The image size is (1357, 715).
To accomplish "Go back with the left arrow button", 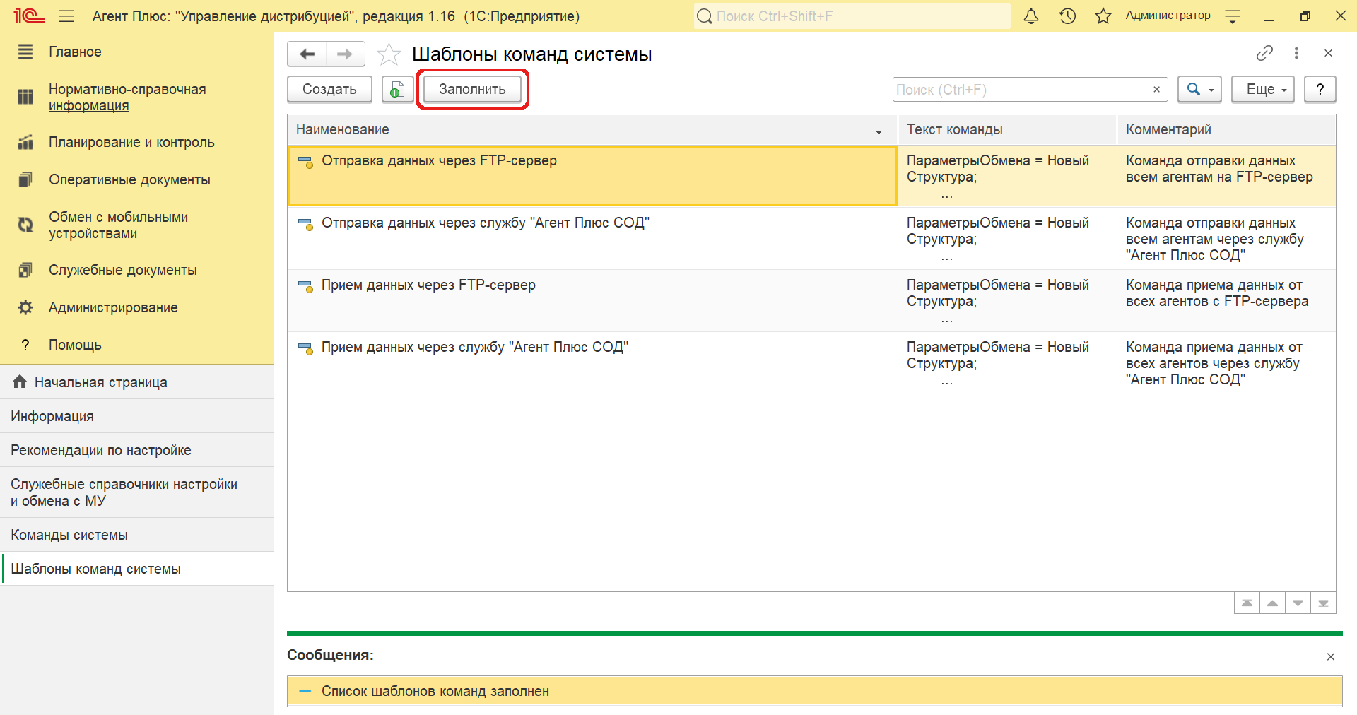I will (307, 54).
